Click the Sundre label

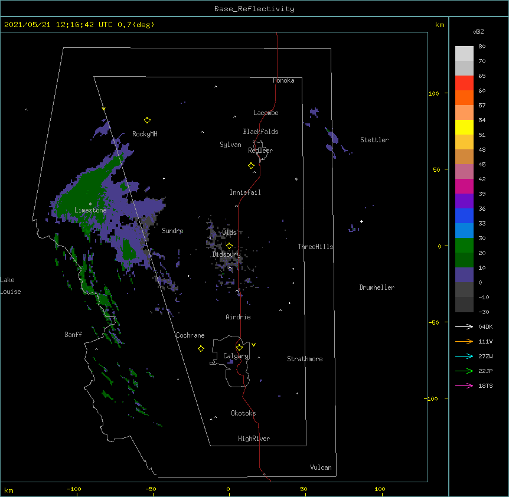click(x=172, y=231)
